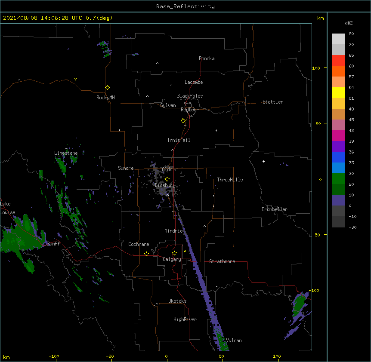Click the Sundre town label
This screenshot has width=371, height=362.
point(126,168)
